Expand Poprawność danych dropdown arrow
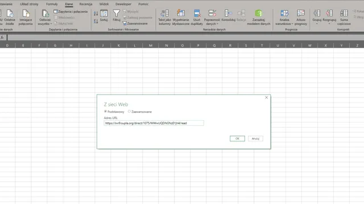Image resolution: width=364 pixels, height=204 pixels. (x=217, y=24)
